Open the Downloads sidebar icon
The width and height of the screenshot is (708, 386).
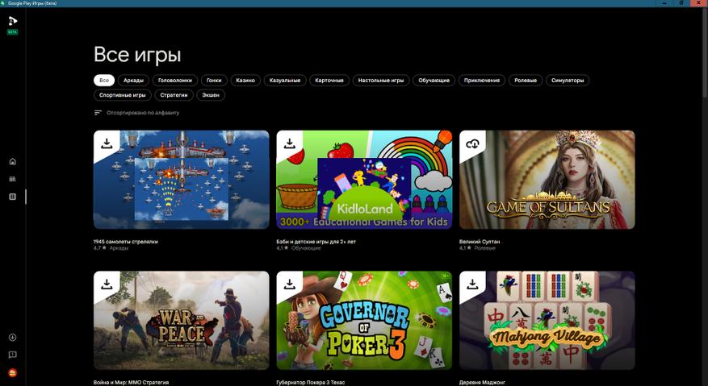coord(13,338)
